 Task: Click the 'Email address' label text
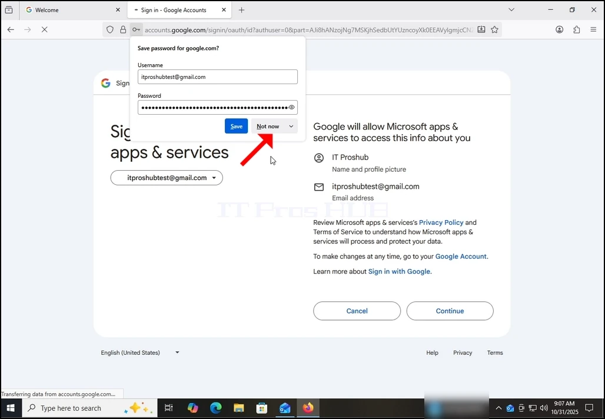(x=353, y=198)
